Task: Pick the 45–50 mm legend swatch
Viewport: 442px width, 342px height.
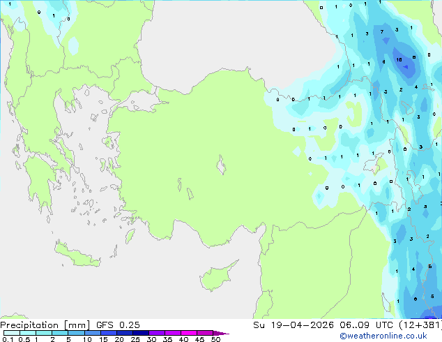Action: [205, 333]
